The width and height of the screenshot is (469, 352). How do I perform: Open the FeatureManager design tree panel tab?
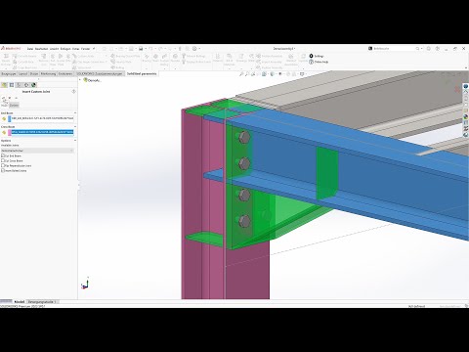[x=4, y=85]
